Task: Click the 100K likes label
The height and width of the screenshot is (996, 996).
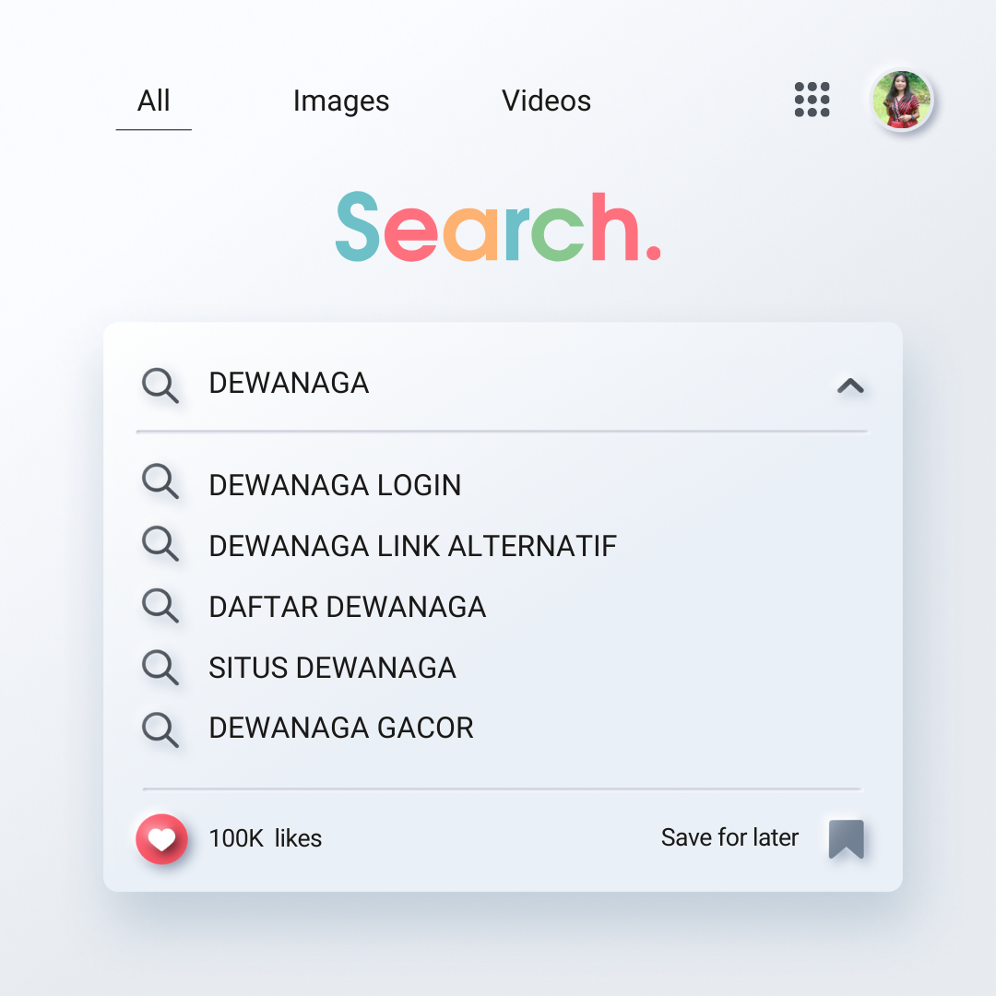Action: tap(266, 838)
